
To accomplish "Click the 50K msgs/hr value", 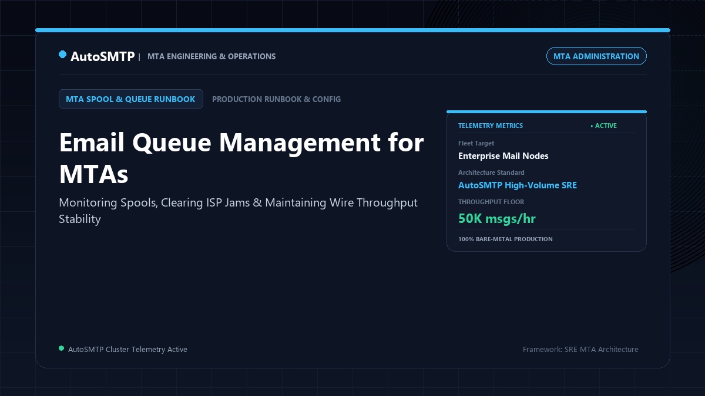I will pos(497,219).
